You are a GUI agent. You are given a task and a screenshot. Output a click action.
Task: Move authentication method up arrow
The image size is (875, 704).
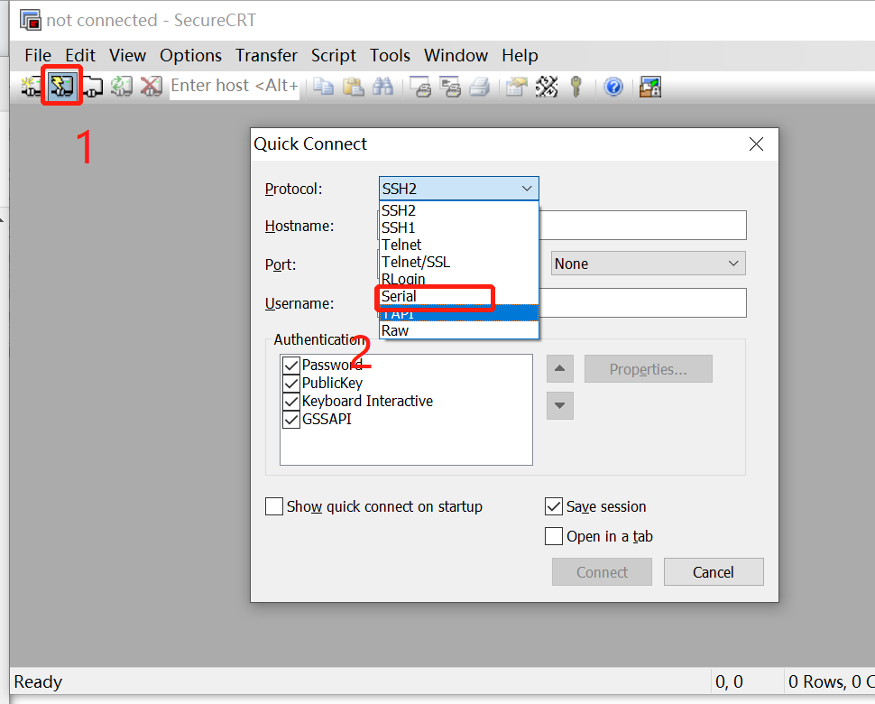click(x=559, y=368)
